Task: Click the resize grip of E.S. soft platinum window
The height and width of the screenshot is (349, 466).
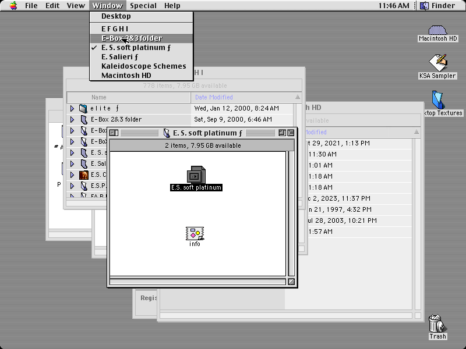Action: pyautogui.click(x=291, y=282)
